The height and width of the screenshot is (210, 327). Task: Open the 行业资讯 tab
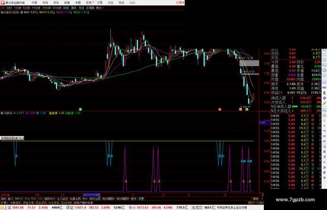point(54,203)
